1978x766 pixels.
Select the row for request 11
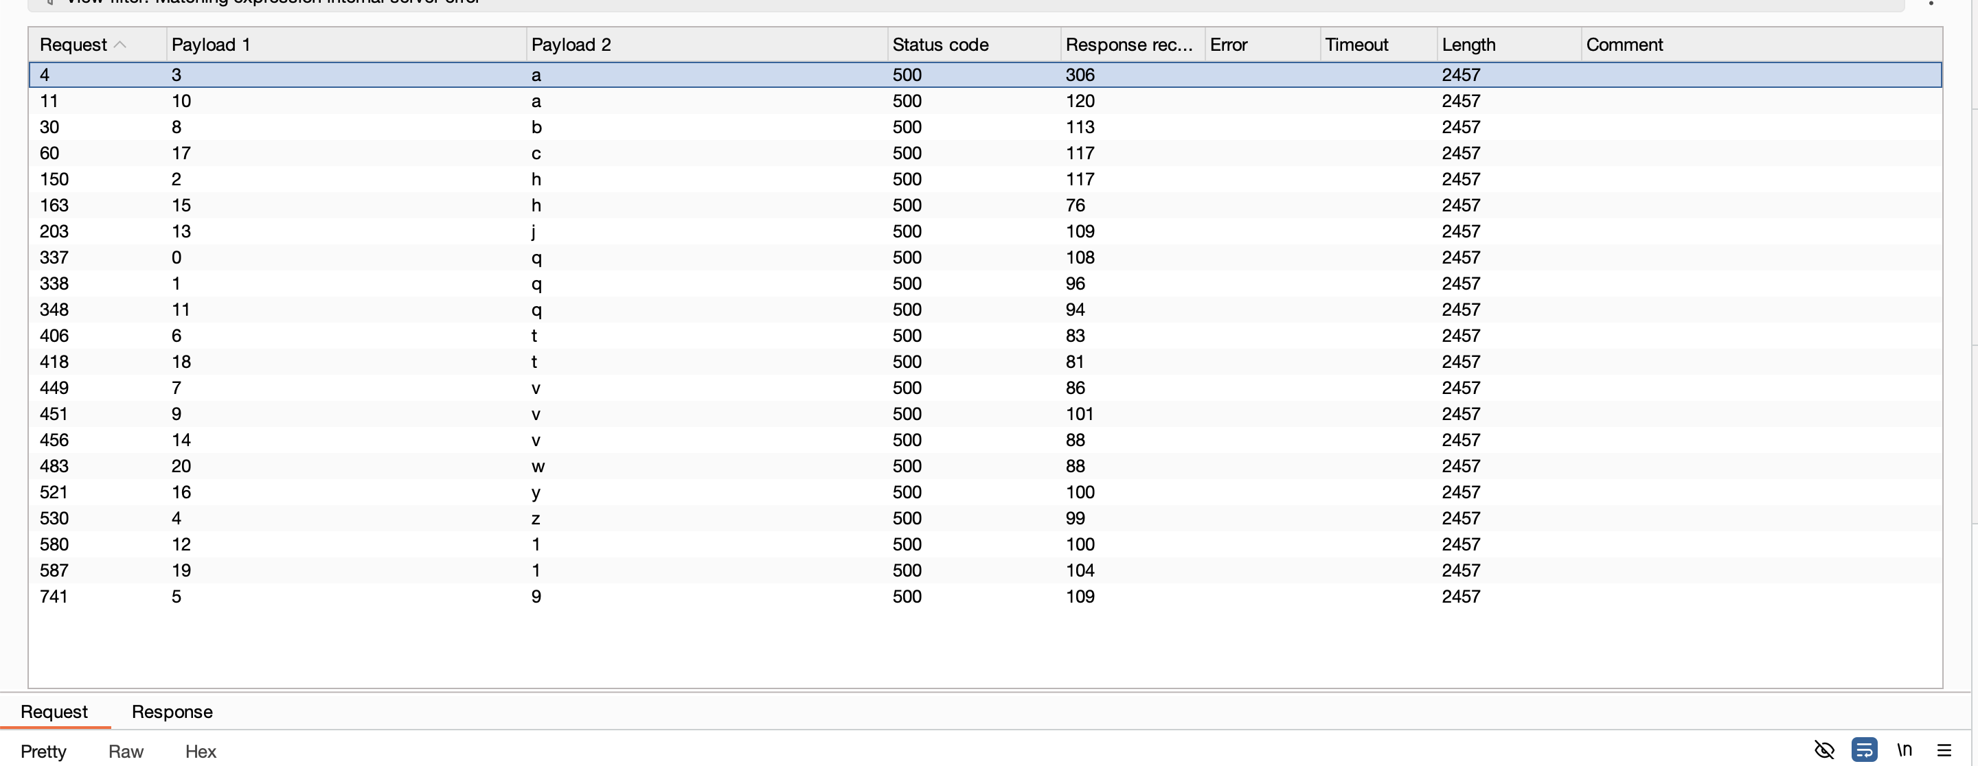(x=985, y=100)
